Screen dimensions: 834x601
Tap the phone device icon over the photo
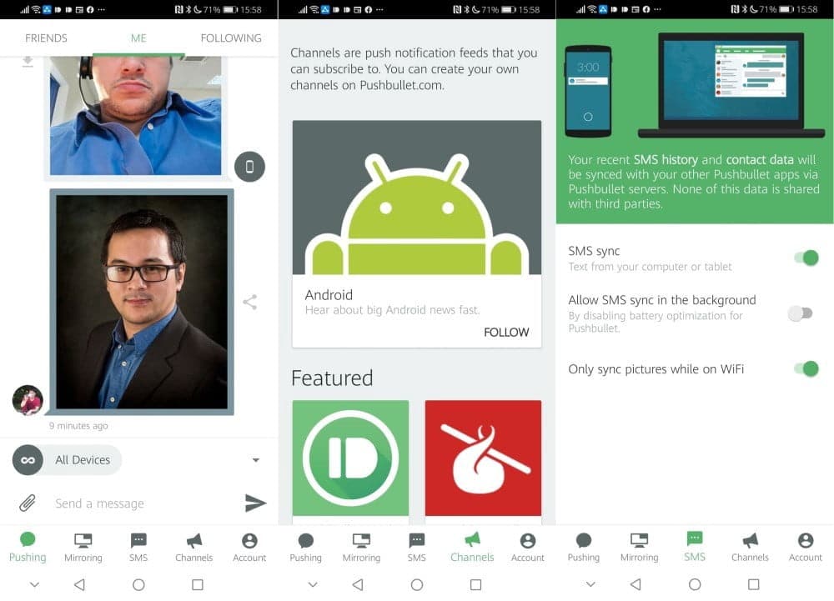pos(250,167)
